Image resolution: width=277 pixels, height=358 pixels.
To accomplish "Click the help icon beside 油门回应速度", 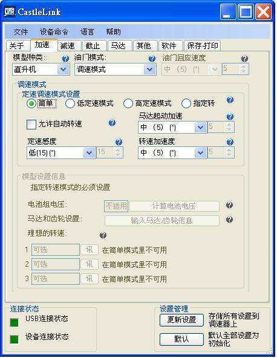I will (x=244, y=59).
